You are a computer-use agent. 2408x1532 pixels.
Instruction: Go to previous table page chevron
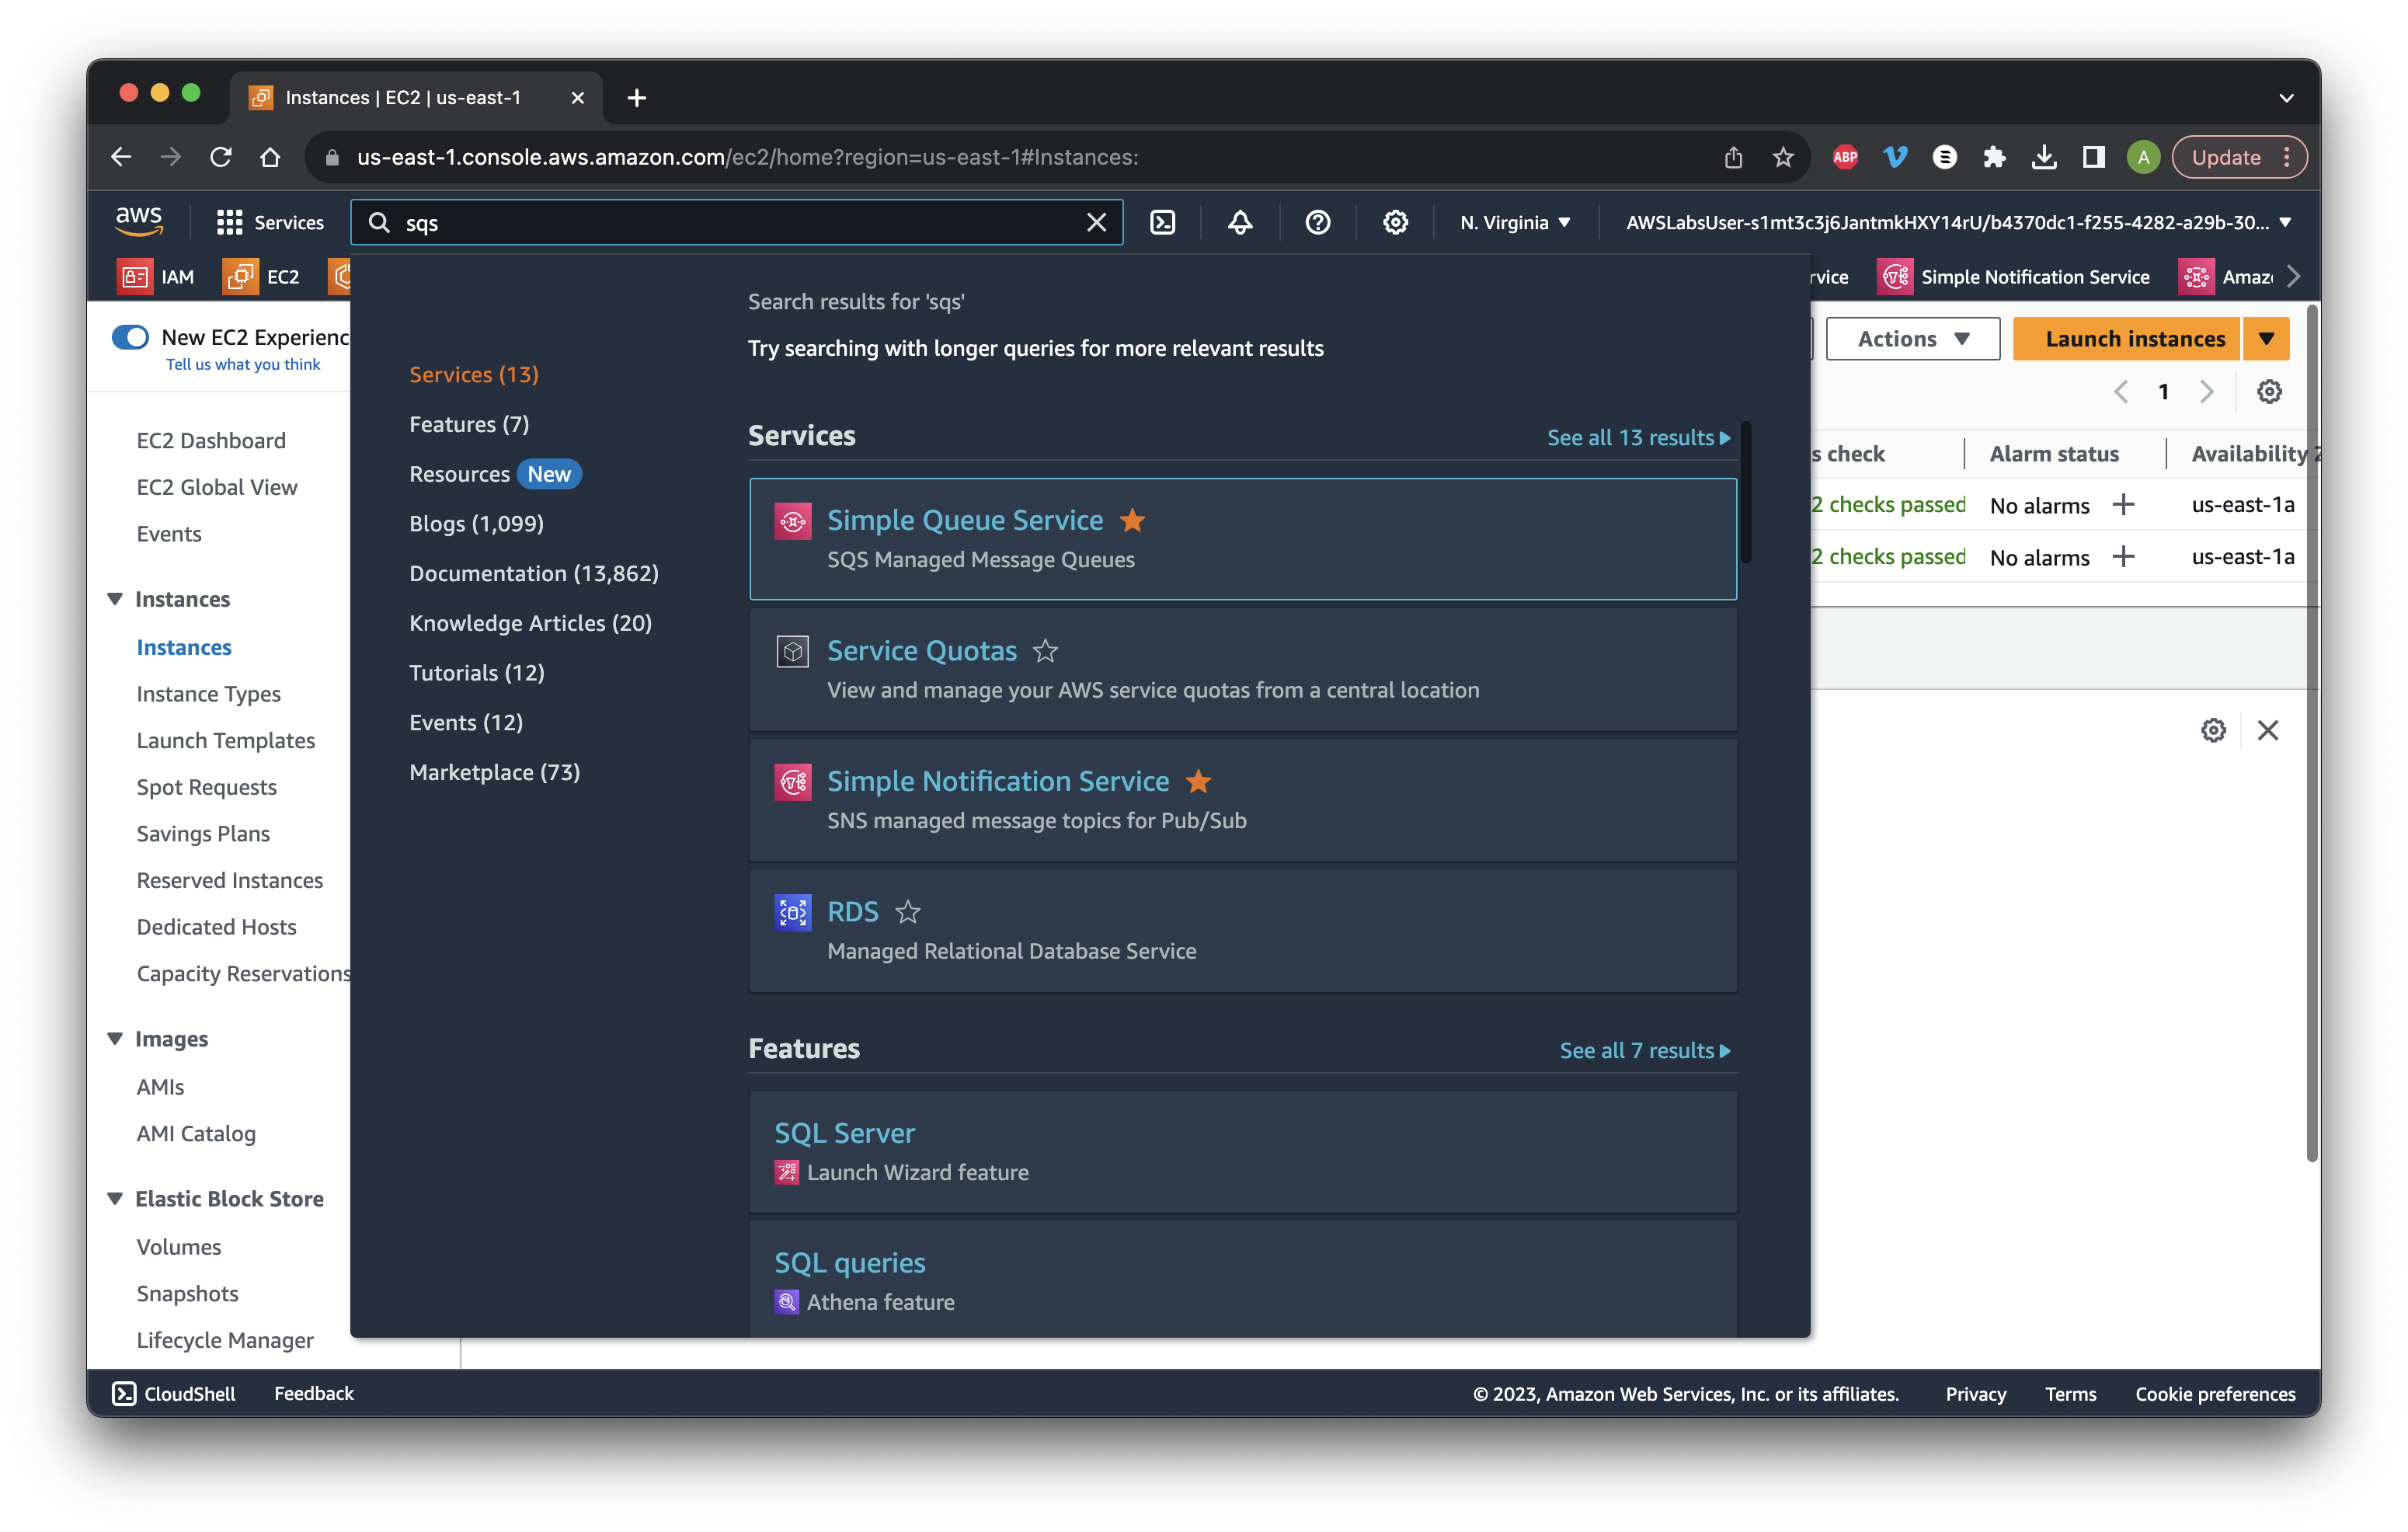click(2121, 392)
